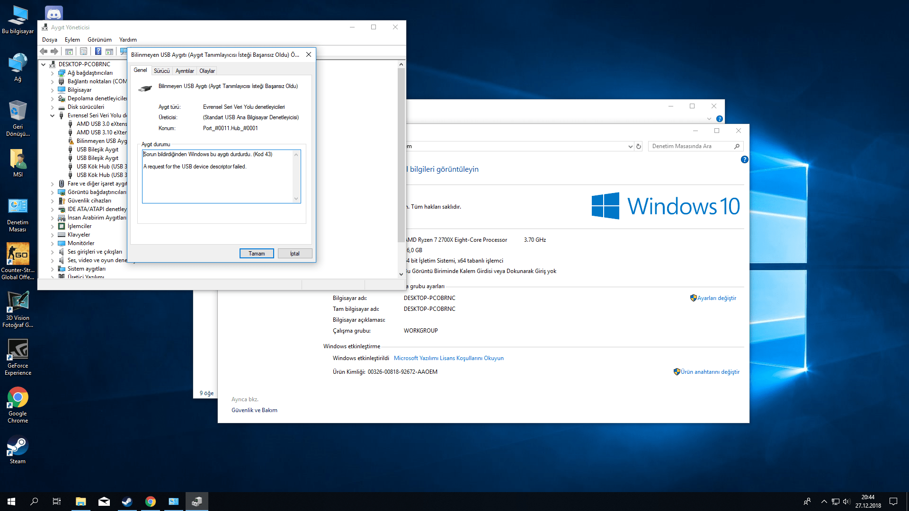Click the blue question mark Help toolbar icon
This screenshot has height=511, width=909.
tap(98, 51)
